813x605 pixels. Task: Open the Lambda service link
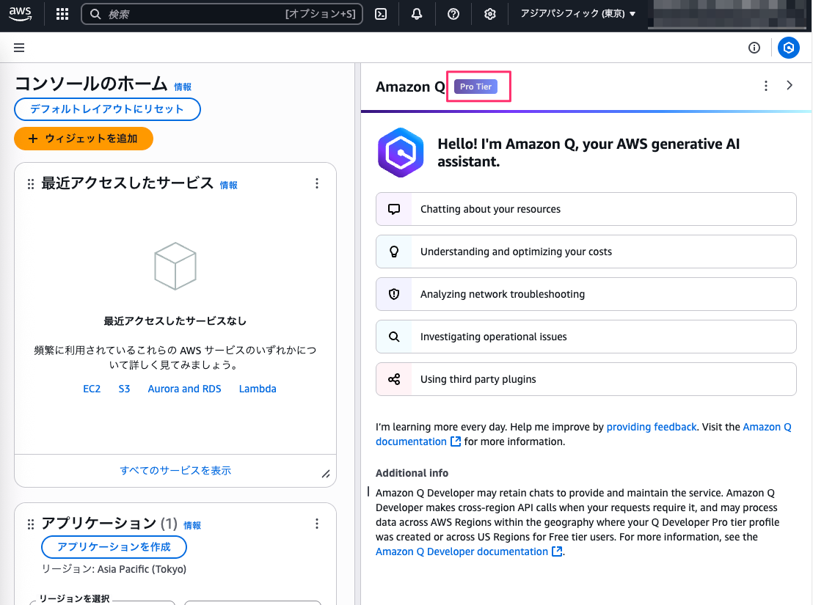click(x=258, y=389)
